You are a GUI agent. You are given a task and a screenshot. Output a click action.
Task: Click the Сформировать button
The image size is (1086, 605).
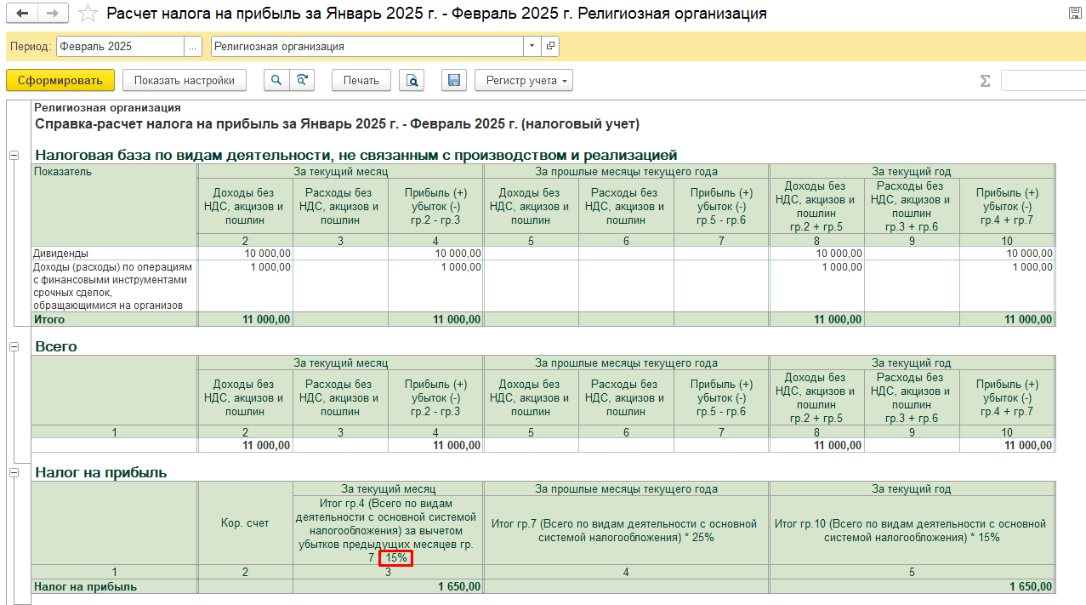point(60,80)
